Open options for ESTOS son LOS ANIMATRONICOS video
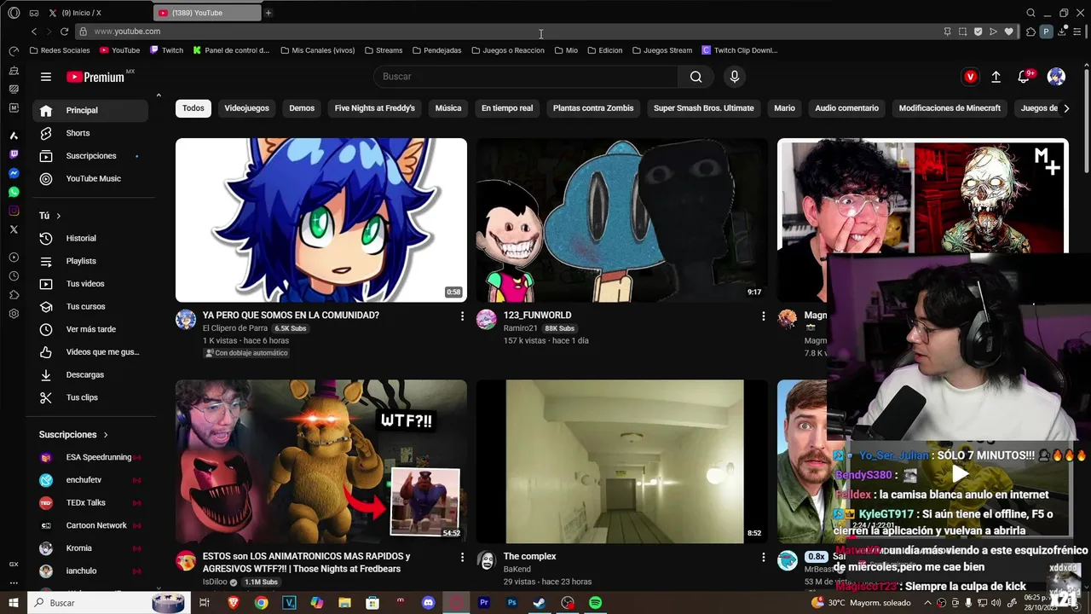1091x614 pixels. (x=462, y=557)
